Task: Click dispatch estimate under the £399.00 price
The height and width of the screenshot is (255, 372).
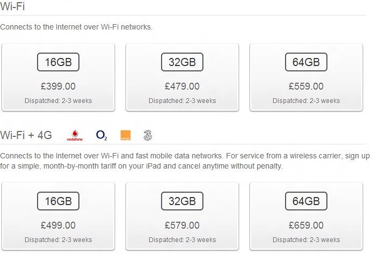Action: (58, 101)
